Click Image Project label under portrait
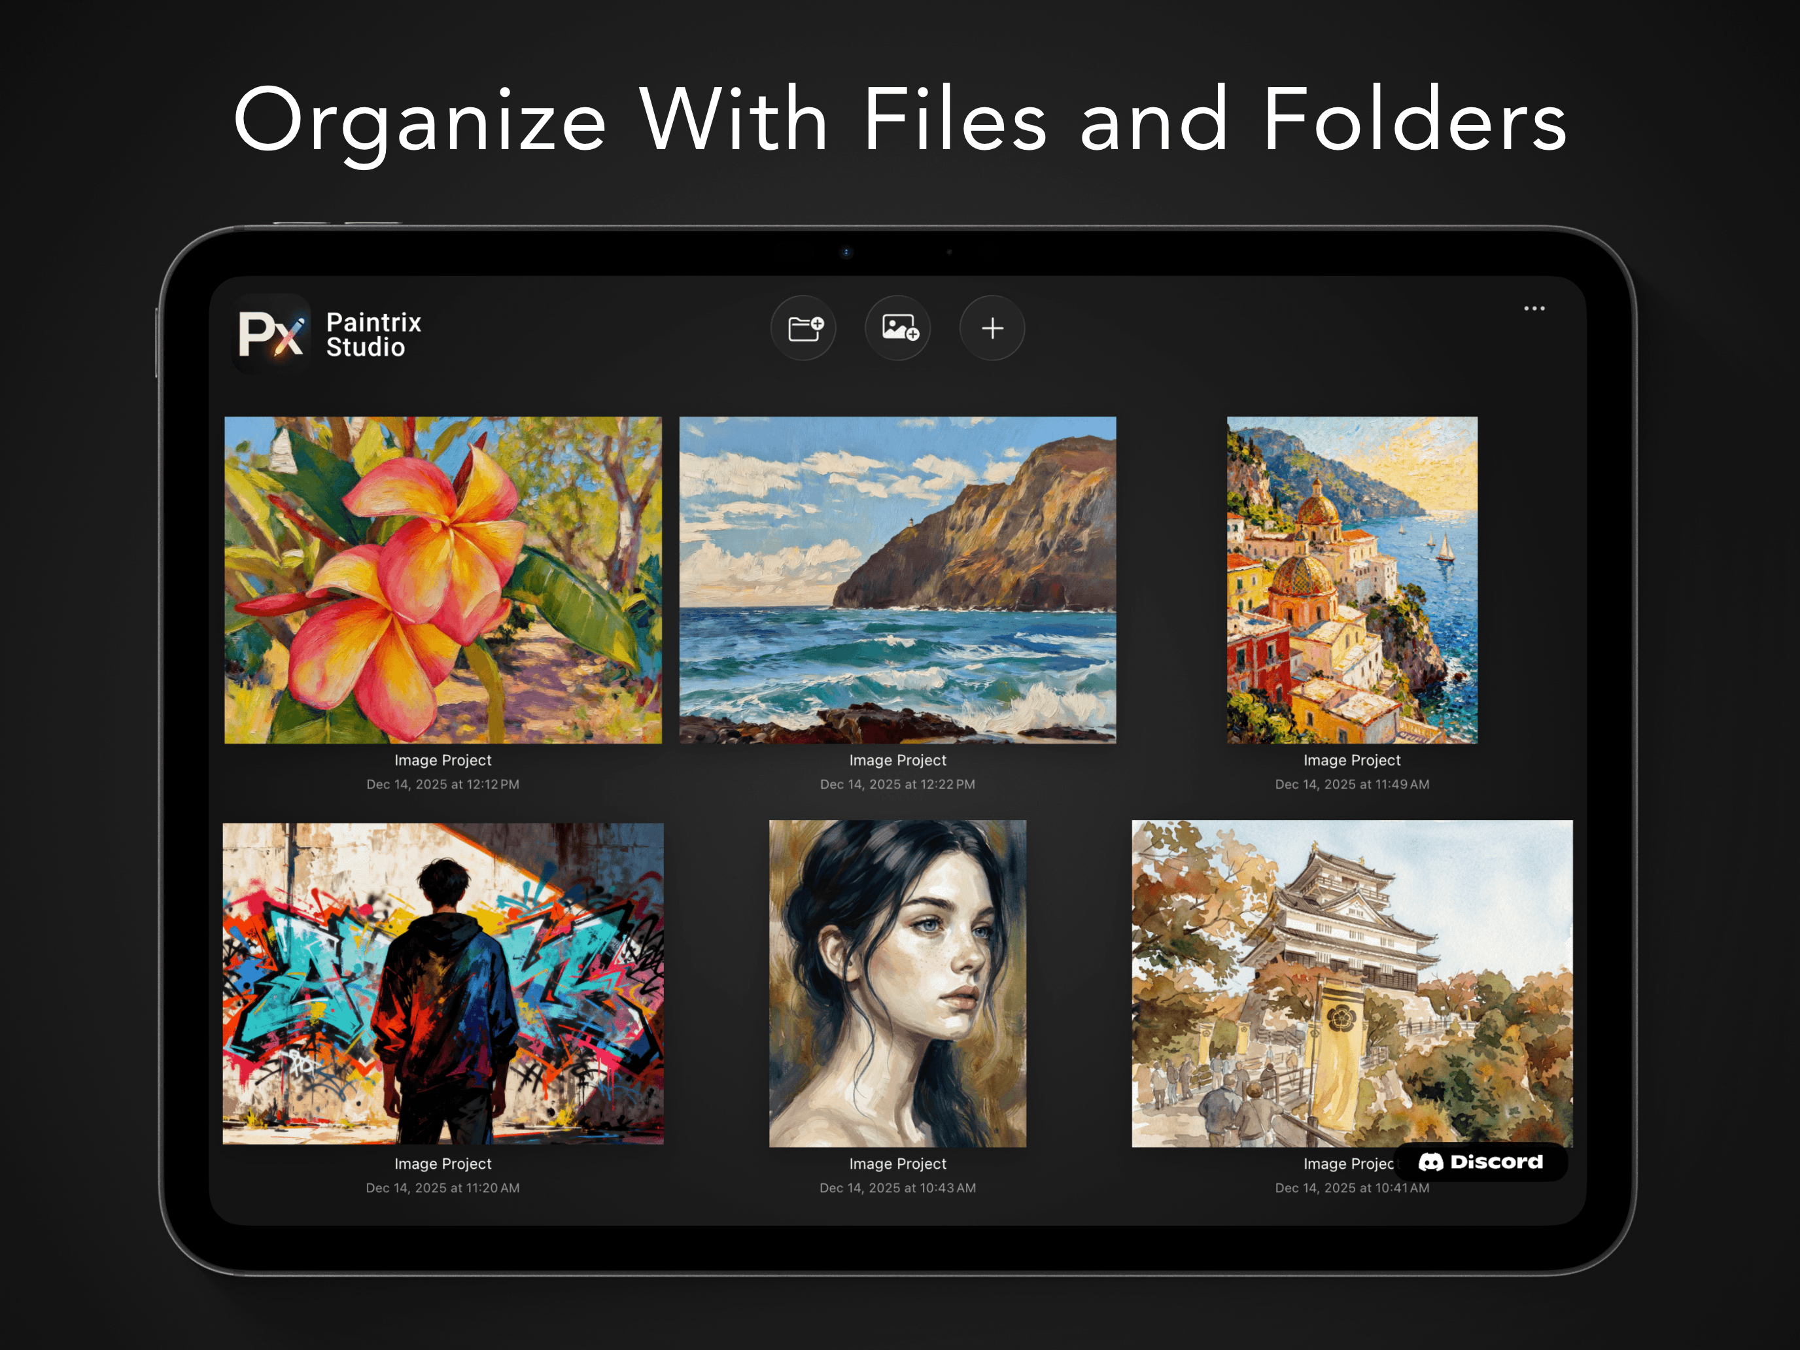Screen dimensions: 1800x1350 [897, 1164]
